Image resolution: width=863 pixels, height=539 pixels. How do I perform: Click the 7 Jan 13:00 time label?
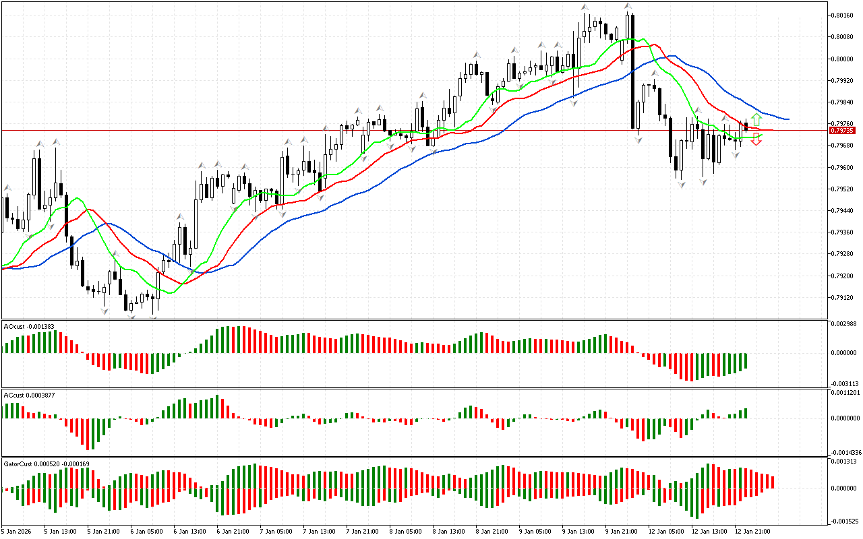coord(318,531)
